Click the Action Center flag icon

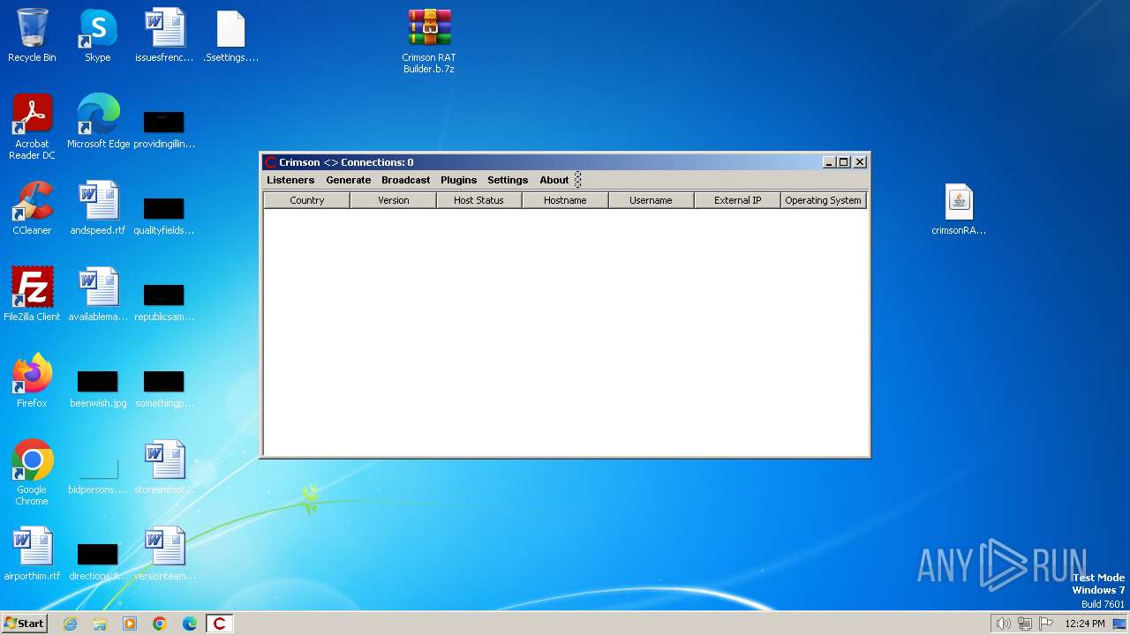click(x=1047, y=624)
